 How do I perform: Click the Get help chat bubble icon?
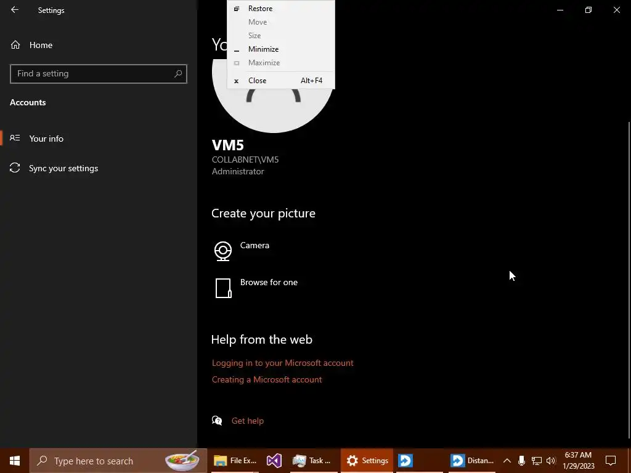[217, 421]
